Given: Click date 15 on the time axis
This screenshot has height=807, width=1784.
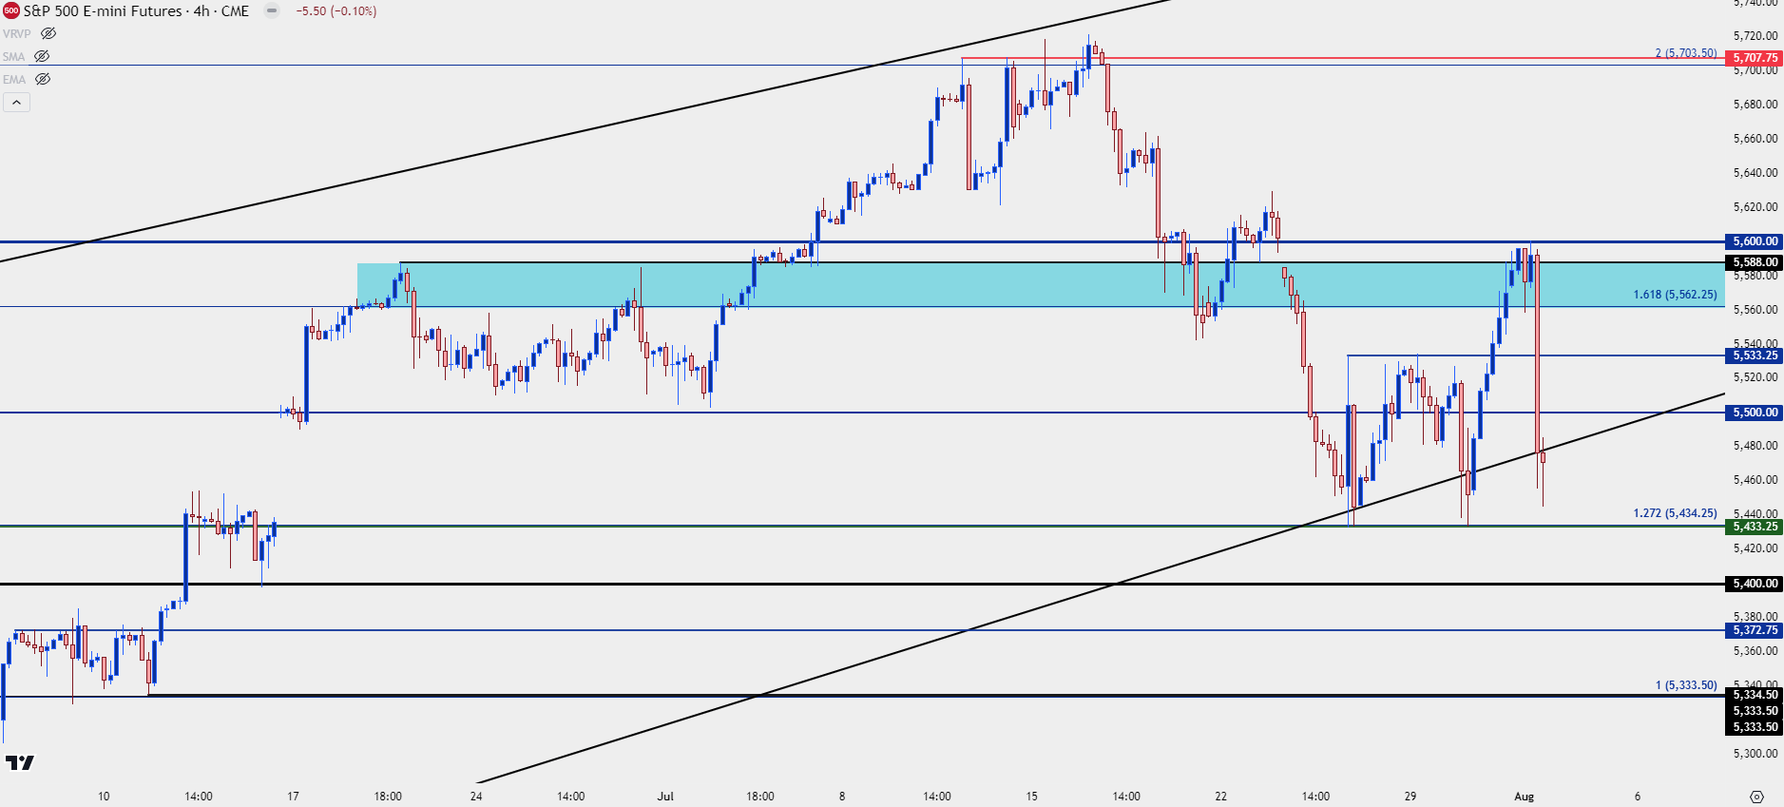Looking at the screenshot, I should [x=1031, y=797].
